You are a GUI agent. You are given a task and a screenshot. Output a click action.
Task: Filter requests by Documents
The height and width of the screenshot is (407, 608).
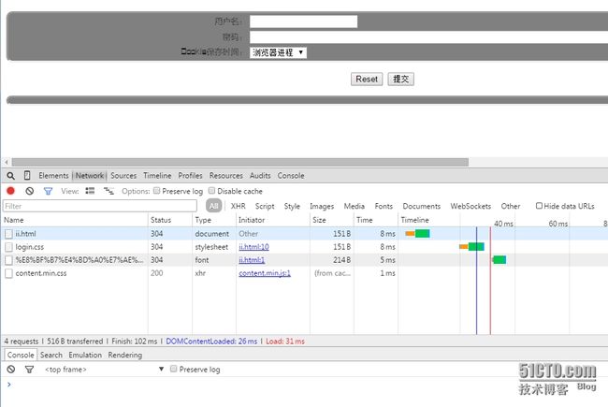422,206
